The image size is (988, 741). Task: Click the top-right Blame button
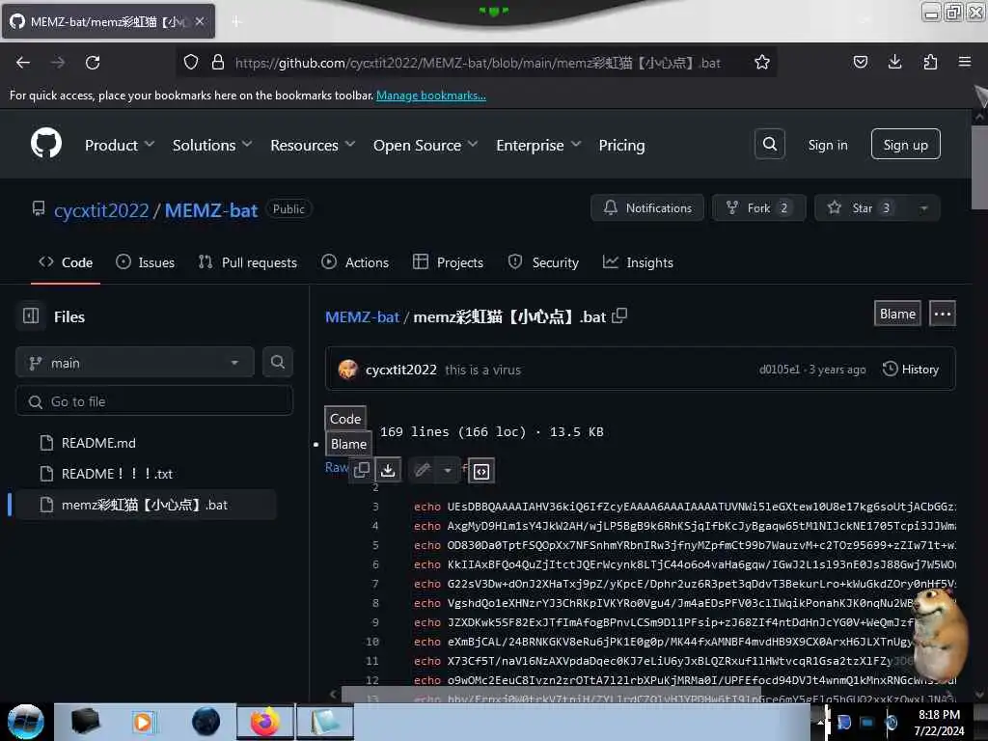pyautogui.click(x=897, y=314)
